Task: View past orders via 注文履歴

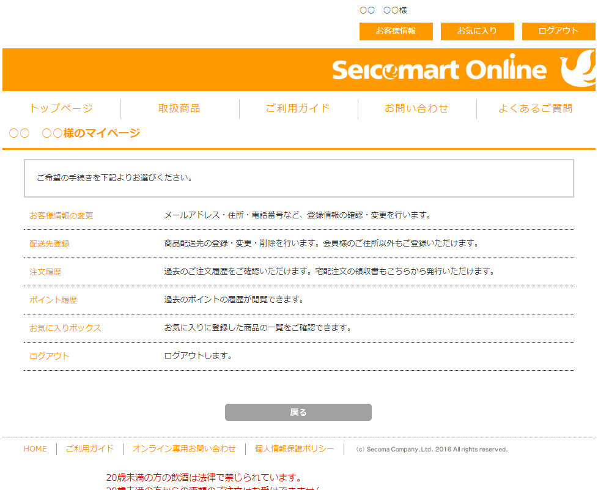Action: (45, 272)
